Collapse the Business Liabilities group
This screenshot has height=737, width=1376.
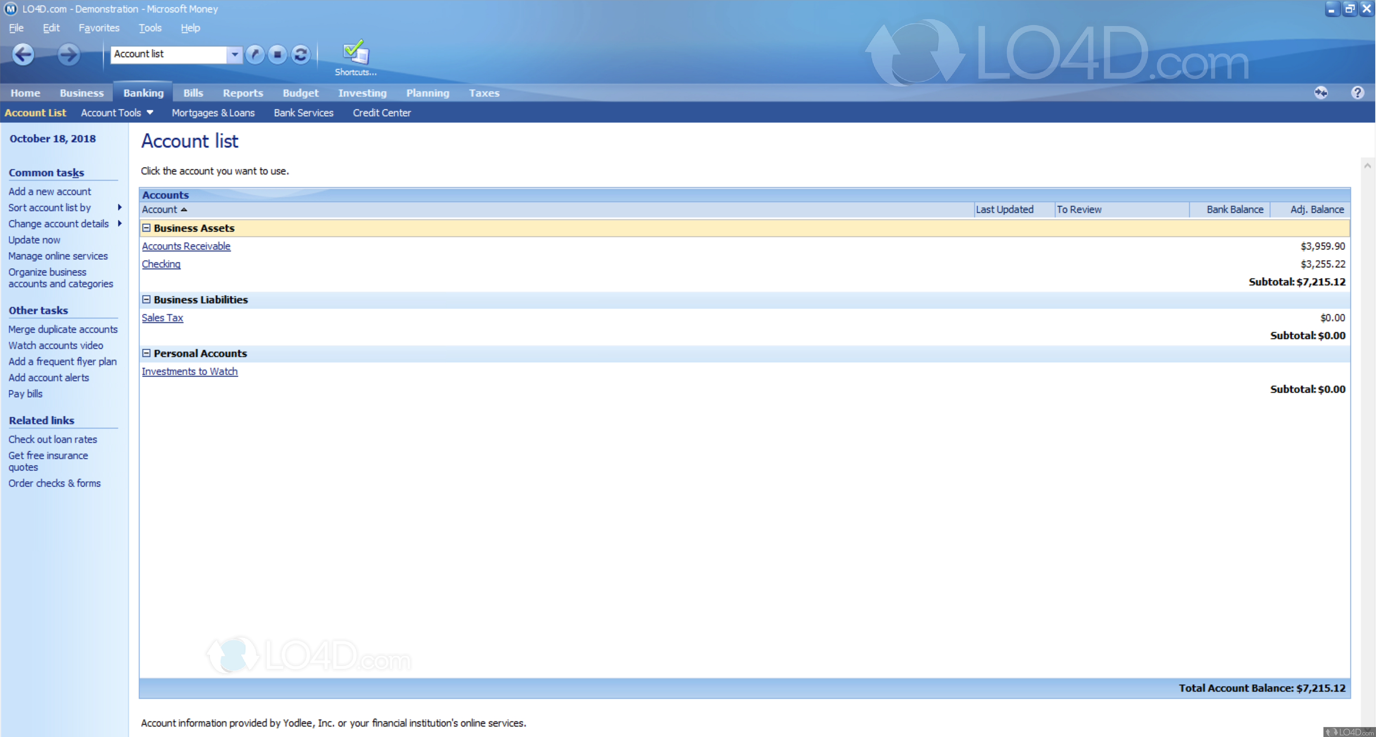(x=146, y=299)
